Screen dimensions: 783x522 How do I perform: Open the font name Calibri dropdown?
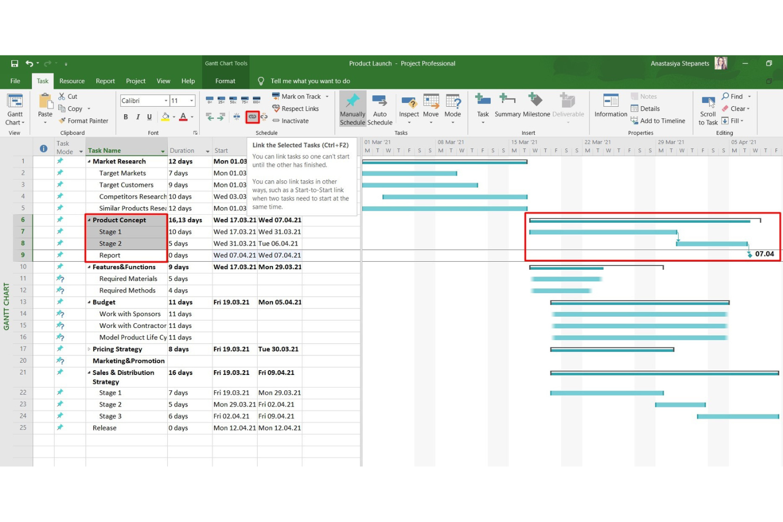[166, 100]
